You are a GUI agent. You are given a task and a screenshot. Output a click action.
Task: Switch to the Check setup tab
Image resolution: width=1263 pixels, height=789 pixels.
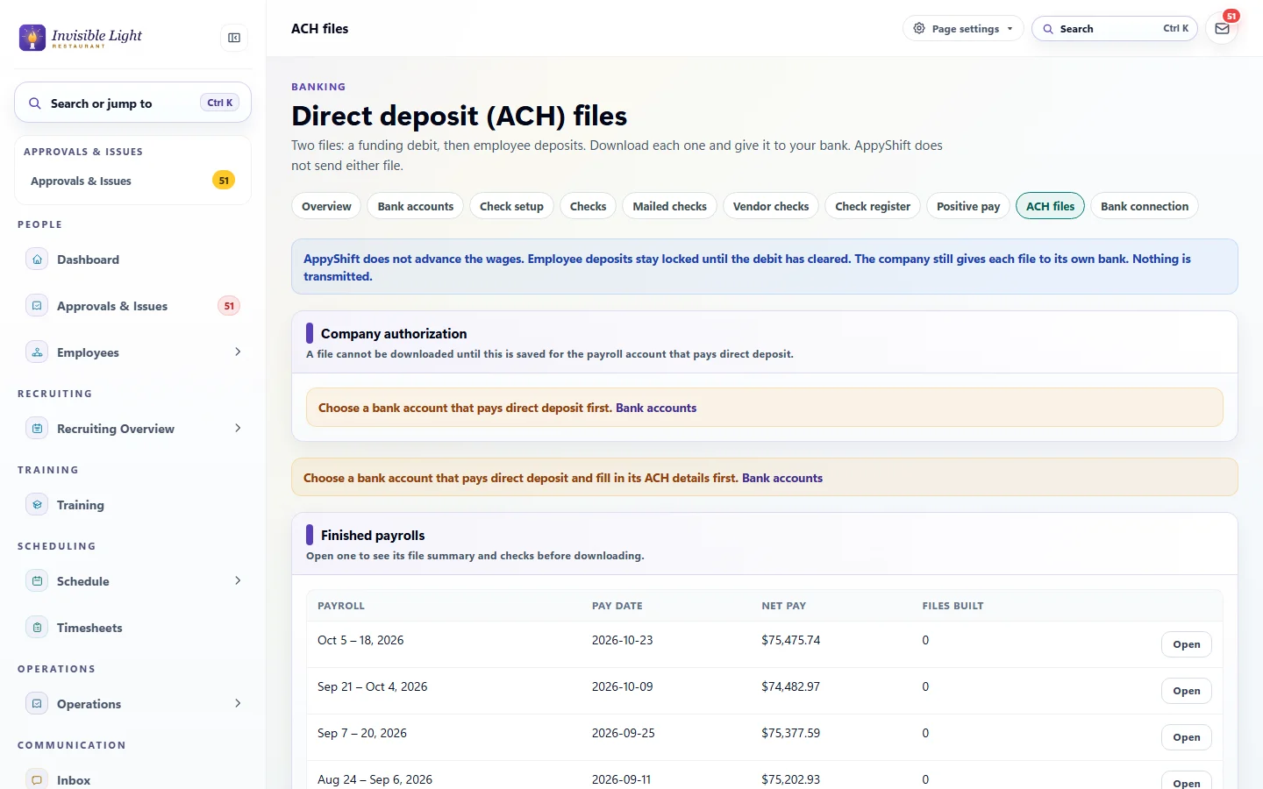[x=511, y=206]
